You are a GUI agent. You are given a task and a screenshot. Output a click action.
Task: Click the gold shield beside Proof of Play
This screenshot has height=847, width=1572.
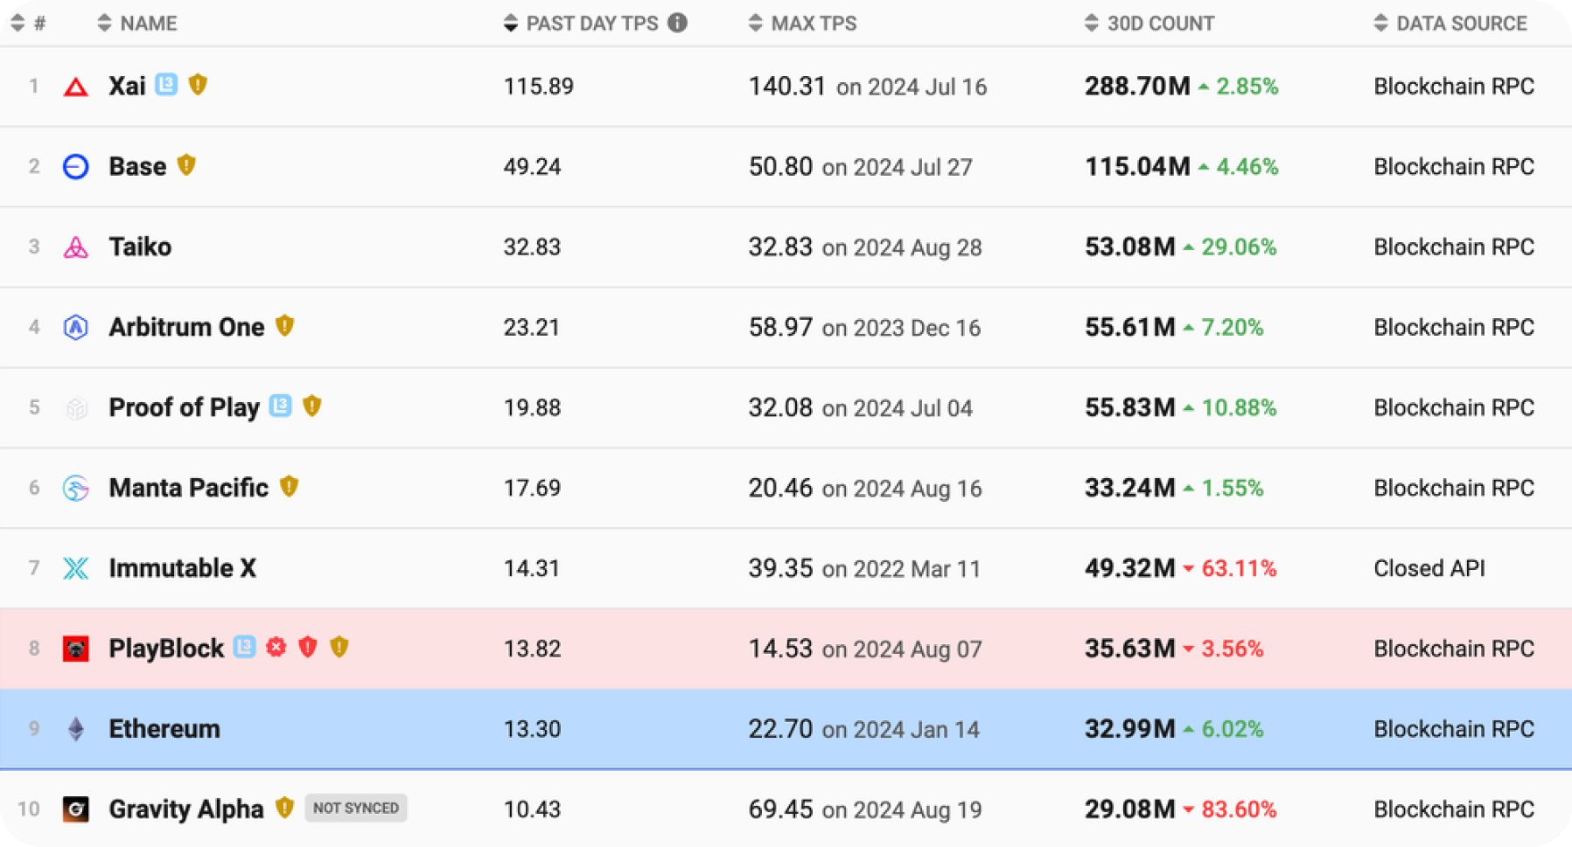click(311, 406)
